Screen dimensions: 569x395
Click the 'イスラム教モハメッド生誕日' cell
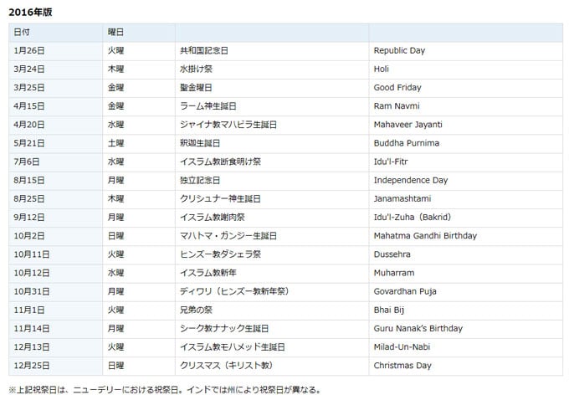coord(272,347)
